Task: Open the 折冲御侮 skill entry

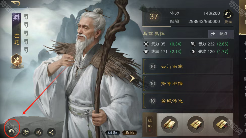Action: tap(188, 83)
